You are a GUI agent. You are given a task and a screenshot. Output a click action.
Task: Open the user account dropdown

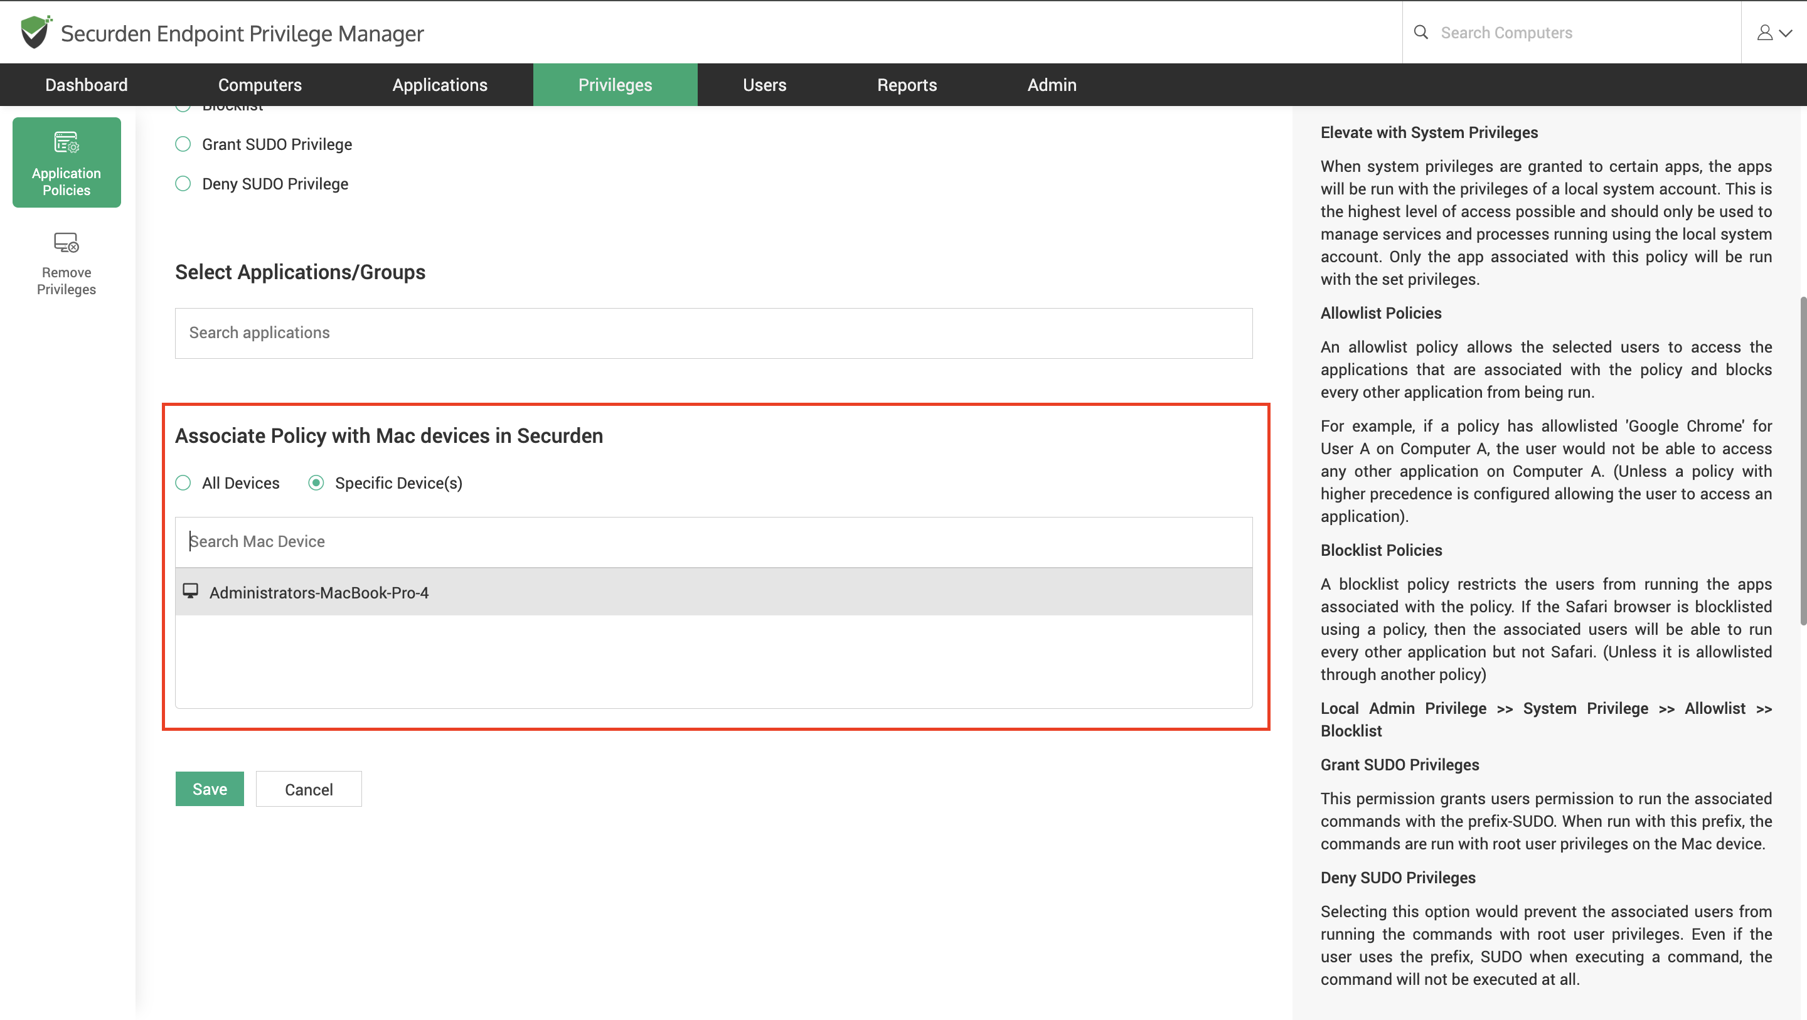tap(1774, 32)
